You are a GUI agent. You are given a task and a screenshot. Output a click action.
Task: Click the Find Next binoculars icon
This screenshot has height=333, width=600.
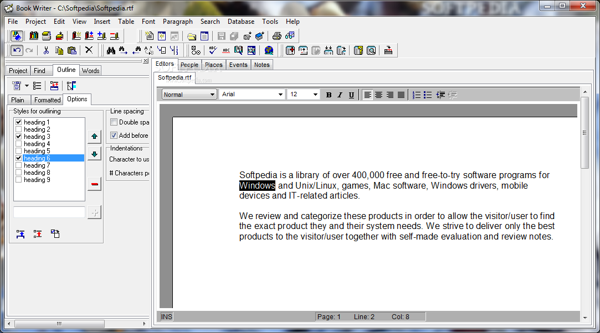click(x=123, y=50)
